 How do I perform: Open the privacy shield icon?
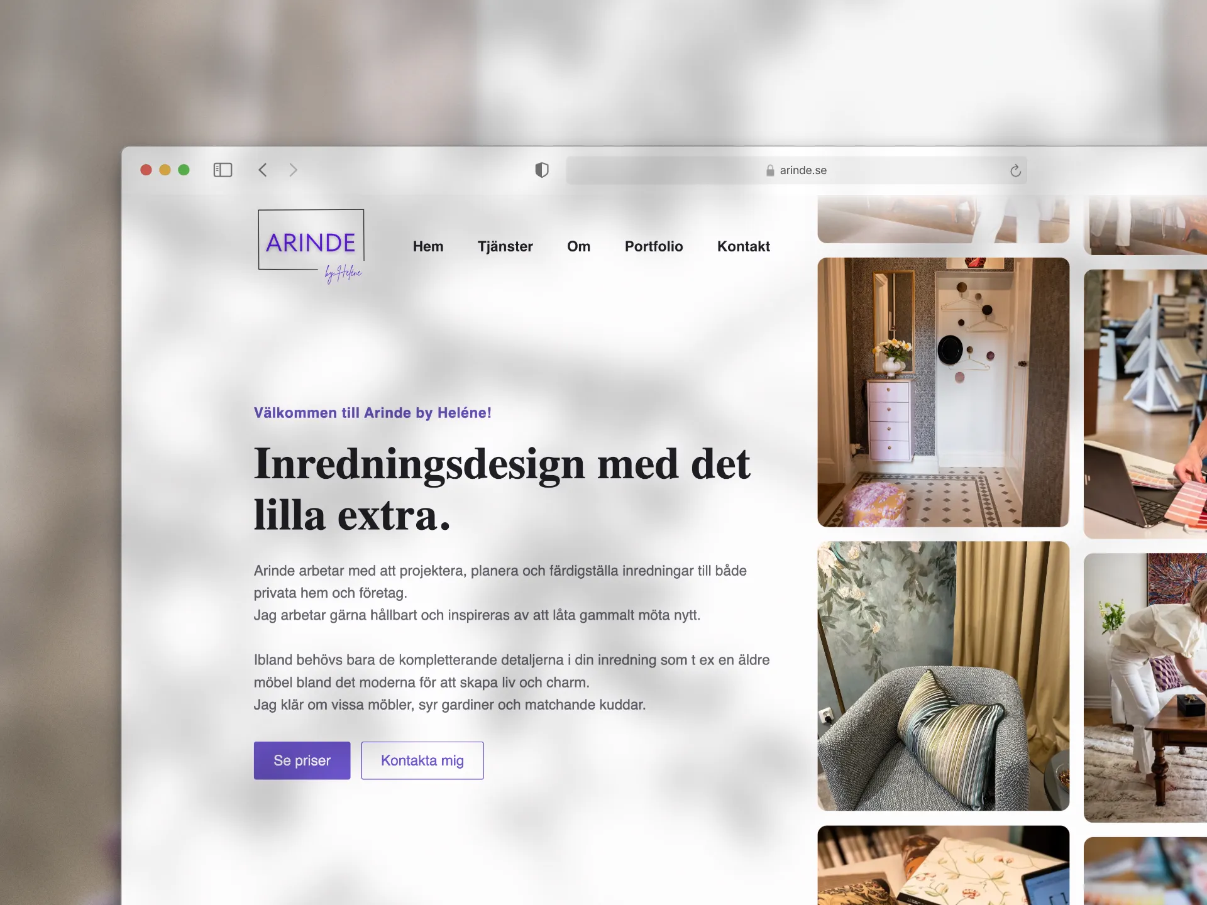click(542, 170)
